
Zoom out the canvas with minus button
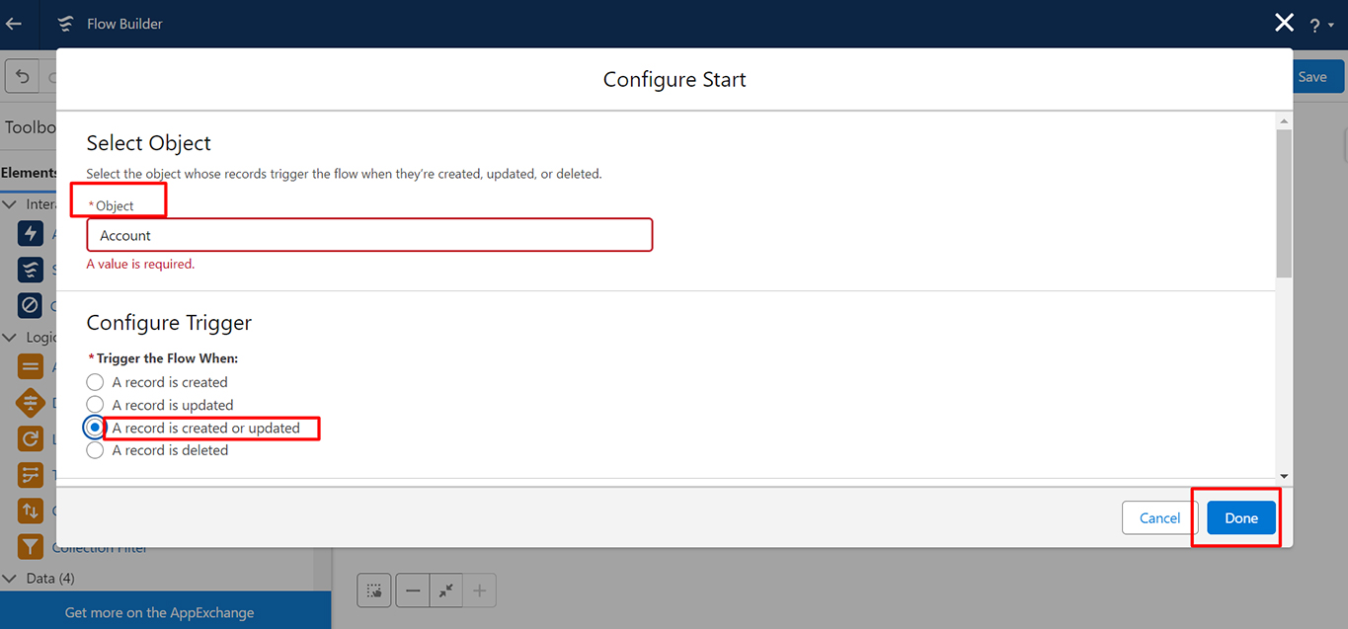(413, 590)
